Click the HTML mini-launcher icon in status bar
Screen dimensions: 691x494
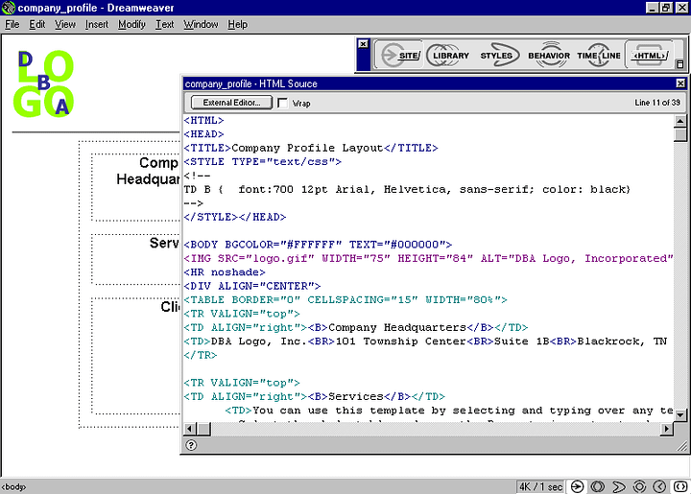(x=680, y=486)
